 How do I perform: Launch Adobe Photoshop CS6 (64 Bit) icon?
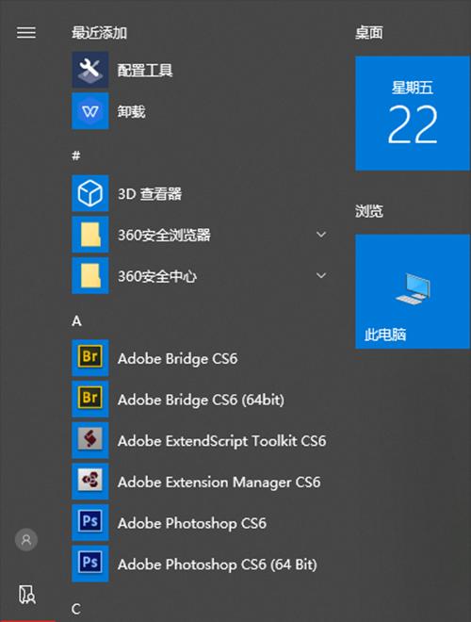pos(90,564)
